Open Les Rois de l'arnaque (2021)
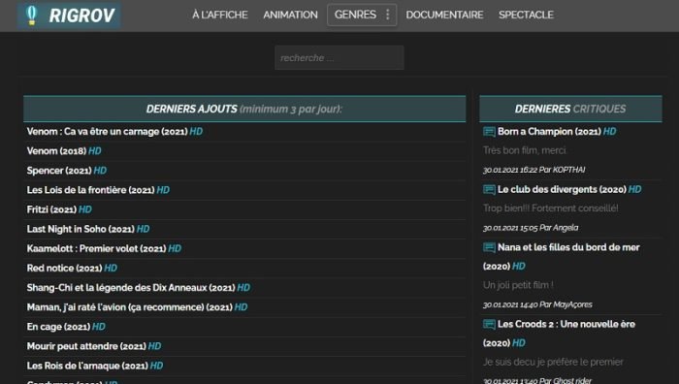The width and height of the screenshot is (679, 384). (87, 366)
